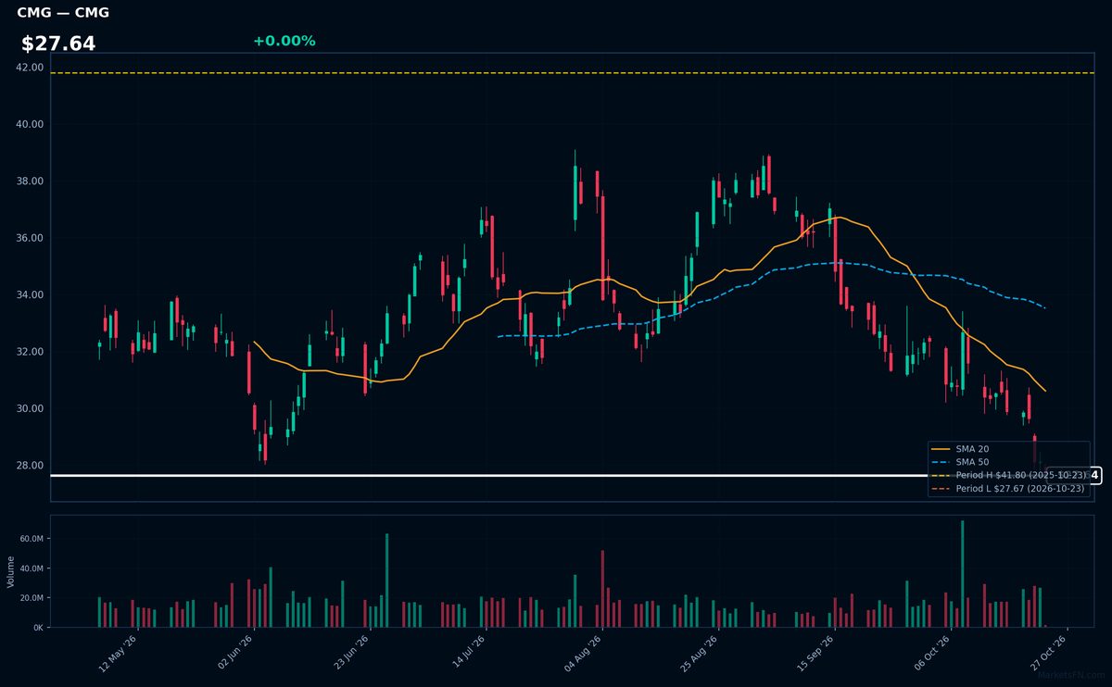This screenshot has width=1112, height=687.
Task: Select the 04 Aug '26 date label
Action: 584,653
